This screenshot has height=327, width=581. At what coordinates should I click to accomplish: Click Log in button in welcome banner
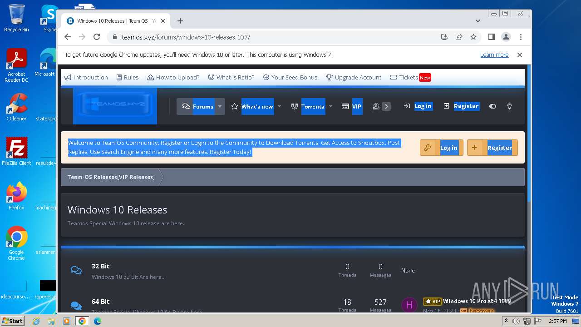(442, 148)
